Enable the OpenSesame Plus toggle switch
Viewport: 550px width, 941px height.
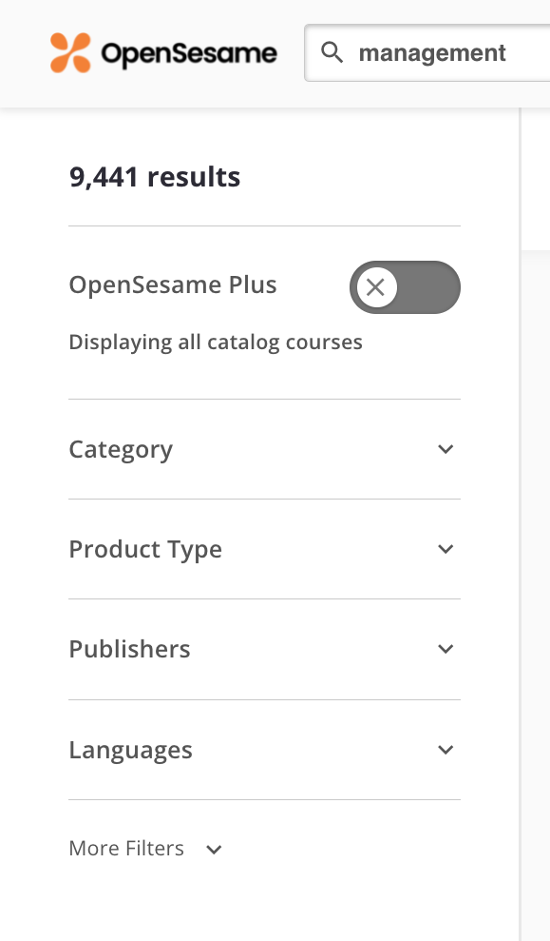[x=405, y=287]
